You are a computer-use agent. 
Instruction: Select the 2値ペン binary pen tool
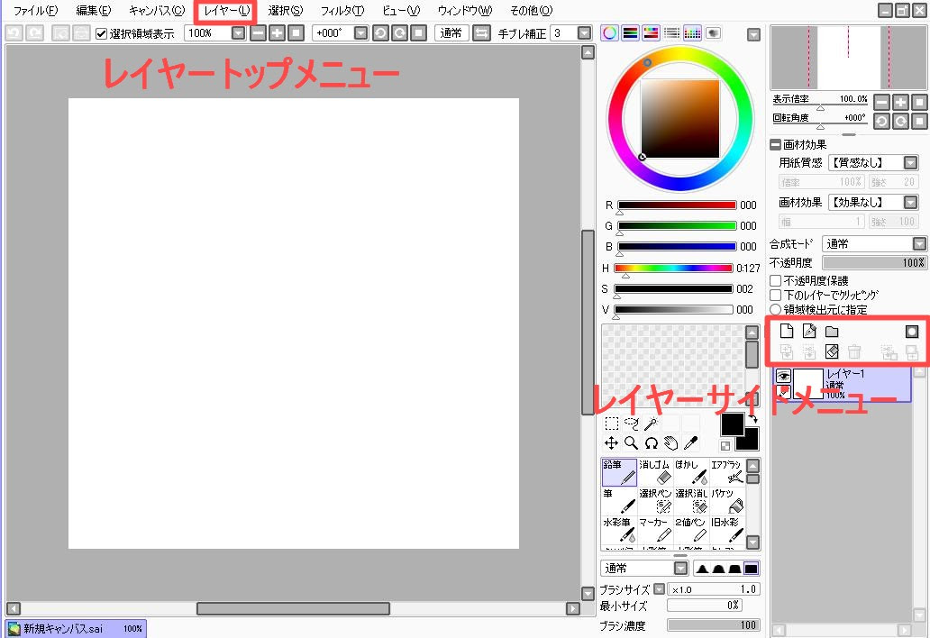(691, 530)
